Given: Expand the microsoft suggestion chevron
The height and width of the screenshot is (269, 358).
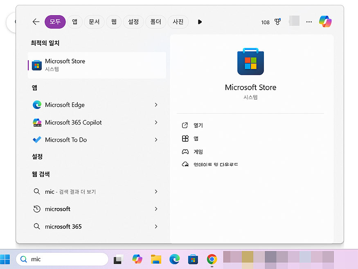Looking at the screenshot, I should 156,209.
